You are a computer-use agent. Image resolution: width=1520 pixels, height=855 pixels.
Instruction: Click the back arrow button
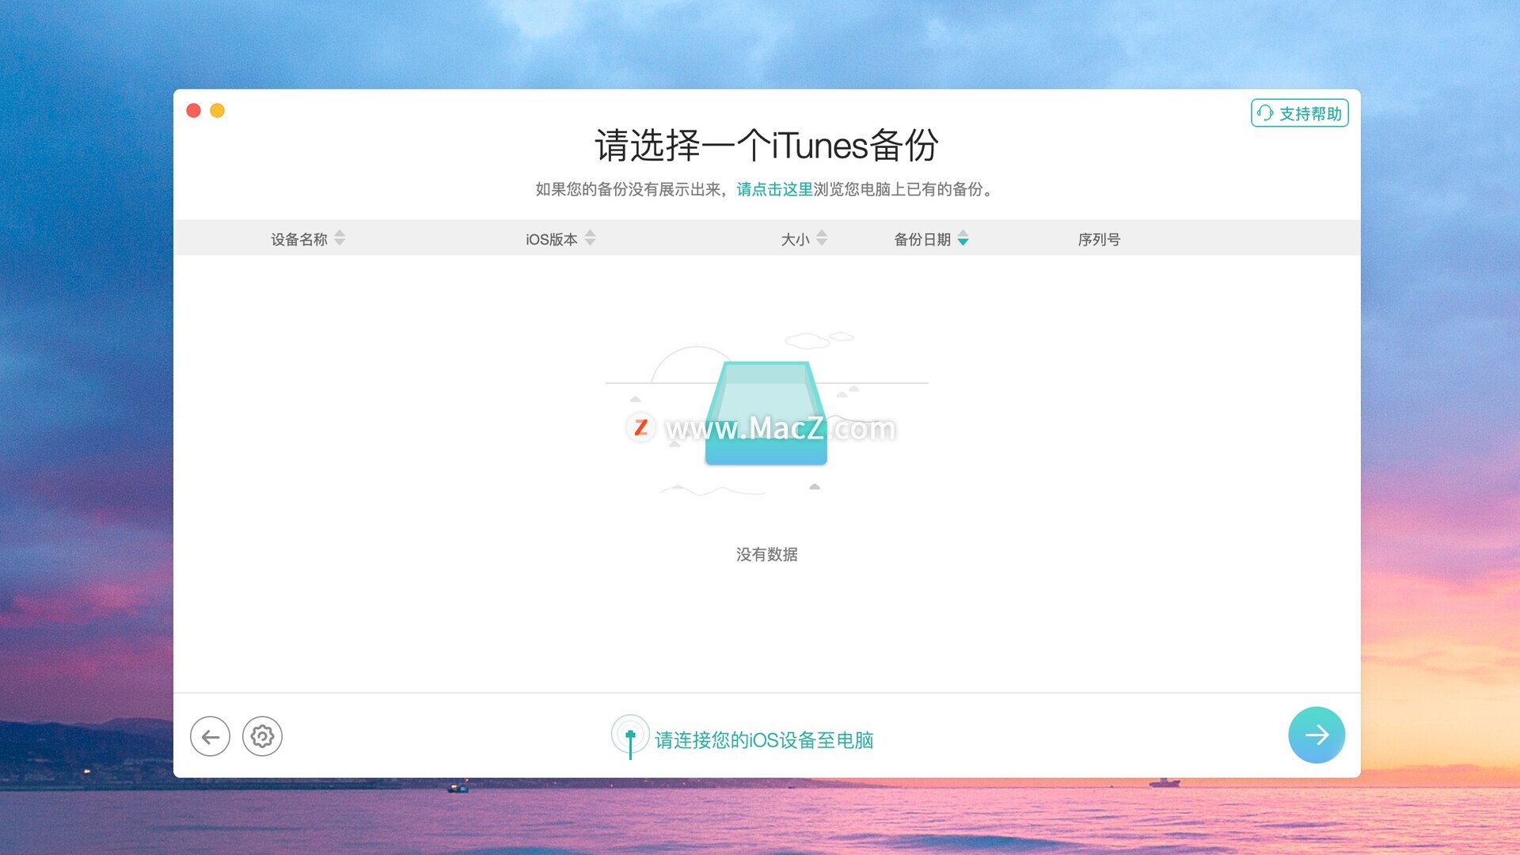[210, 736]
